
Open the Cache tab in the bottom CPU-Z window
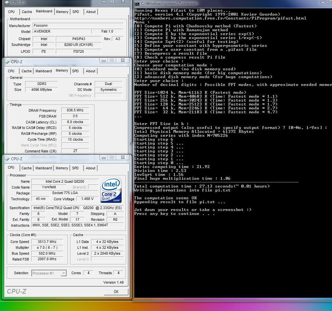coord(26,168)
